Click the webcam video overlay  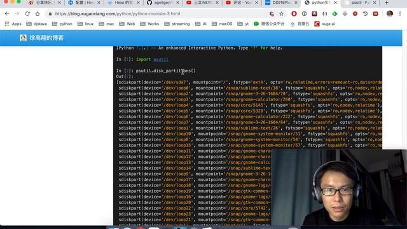[x=339, y=188]
